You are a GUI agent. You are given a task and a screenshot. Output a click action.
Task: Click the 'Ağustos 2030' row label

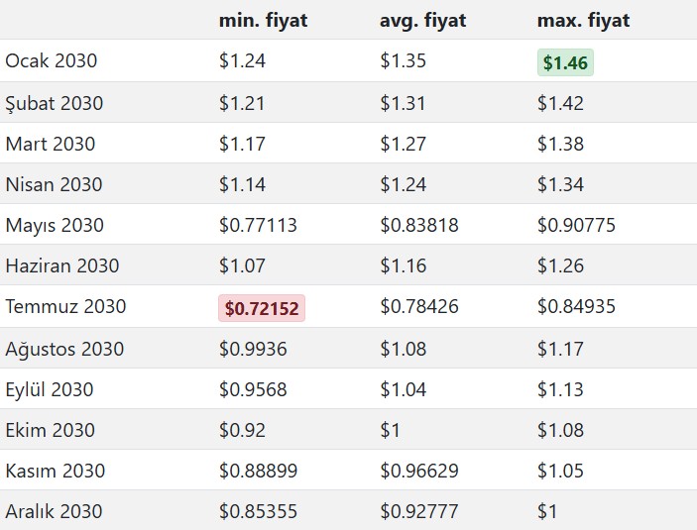[64, 349]
